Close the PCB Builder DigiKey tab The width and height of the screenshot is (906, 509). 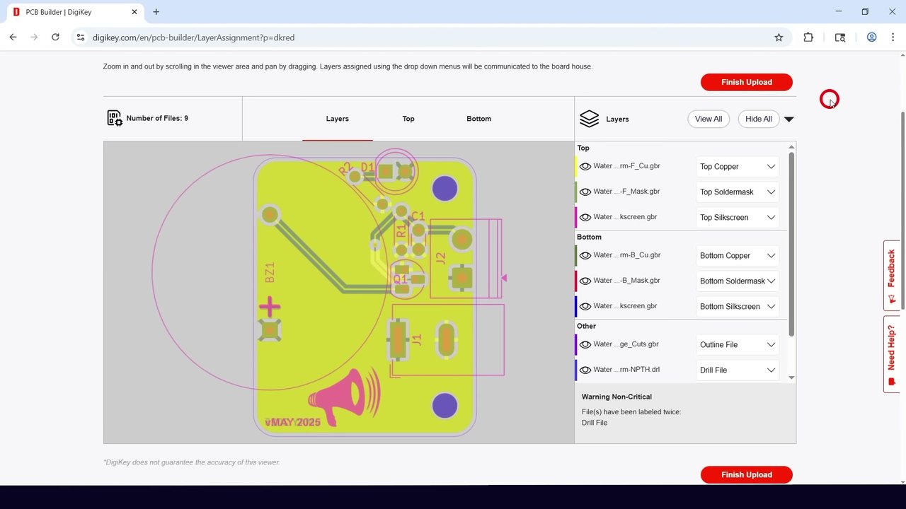pos(134,12)
